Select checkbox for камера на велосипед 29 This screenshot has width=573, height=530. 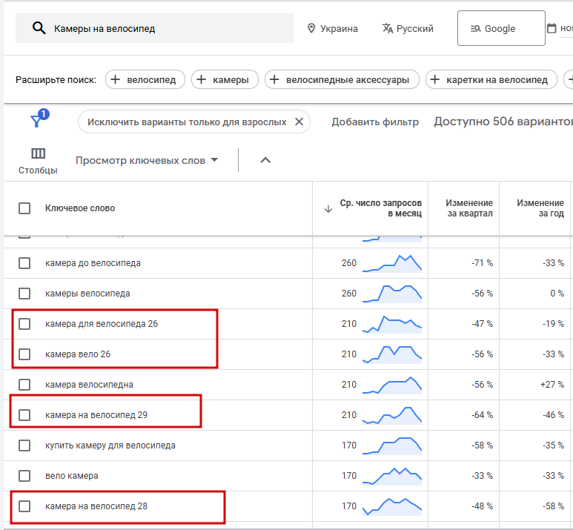tap(24, 415)
